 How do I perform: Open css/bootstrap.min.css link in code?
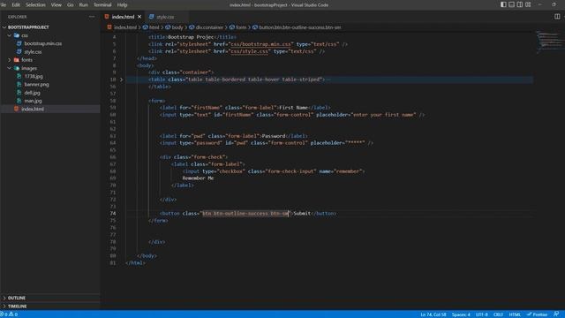point(260,44)
